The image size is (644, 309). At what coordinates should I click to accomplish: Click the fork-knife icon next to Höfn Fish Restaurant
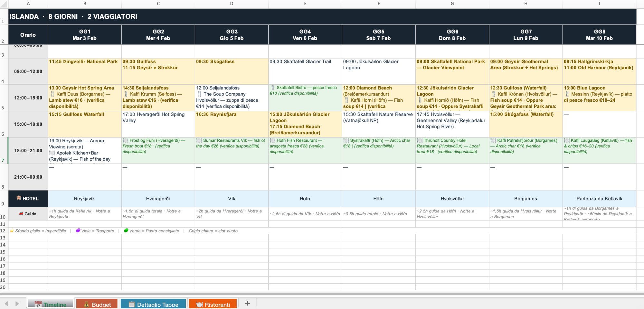272,140
